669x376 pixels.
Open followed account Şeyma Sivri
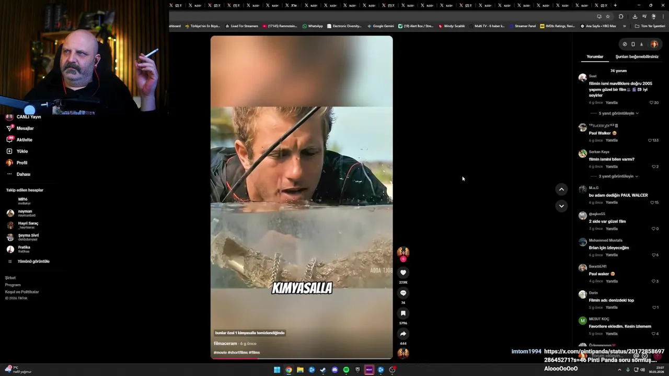click(x=22, y=237)
